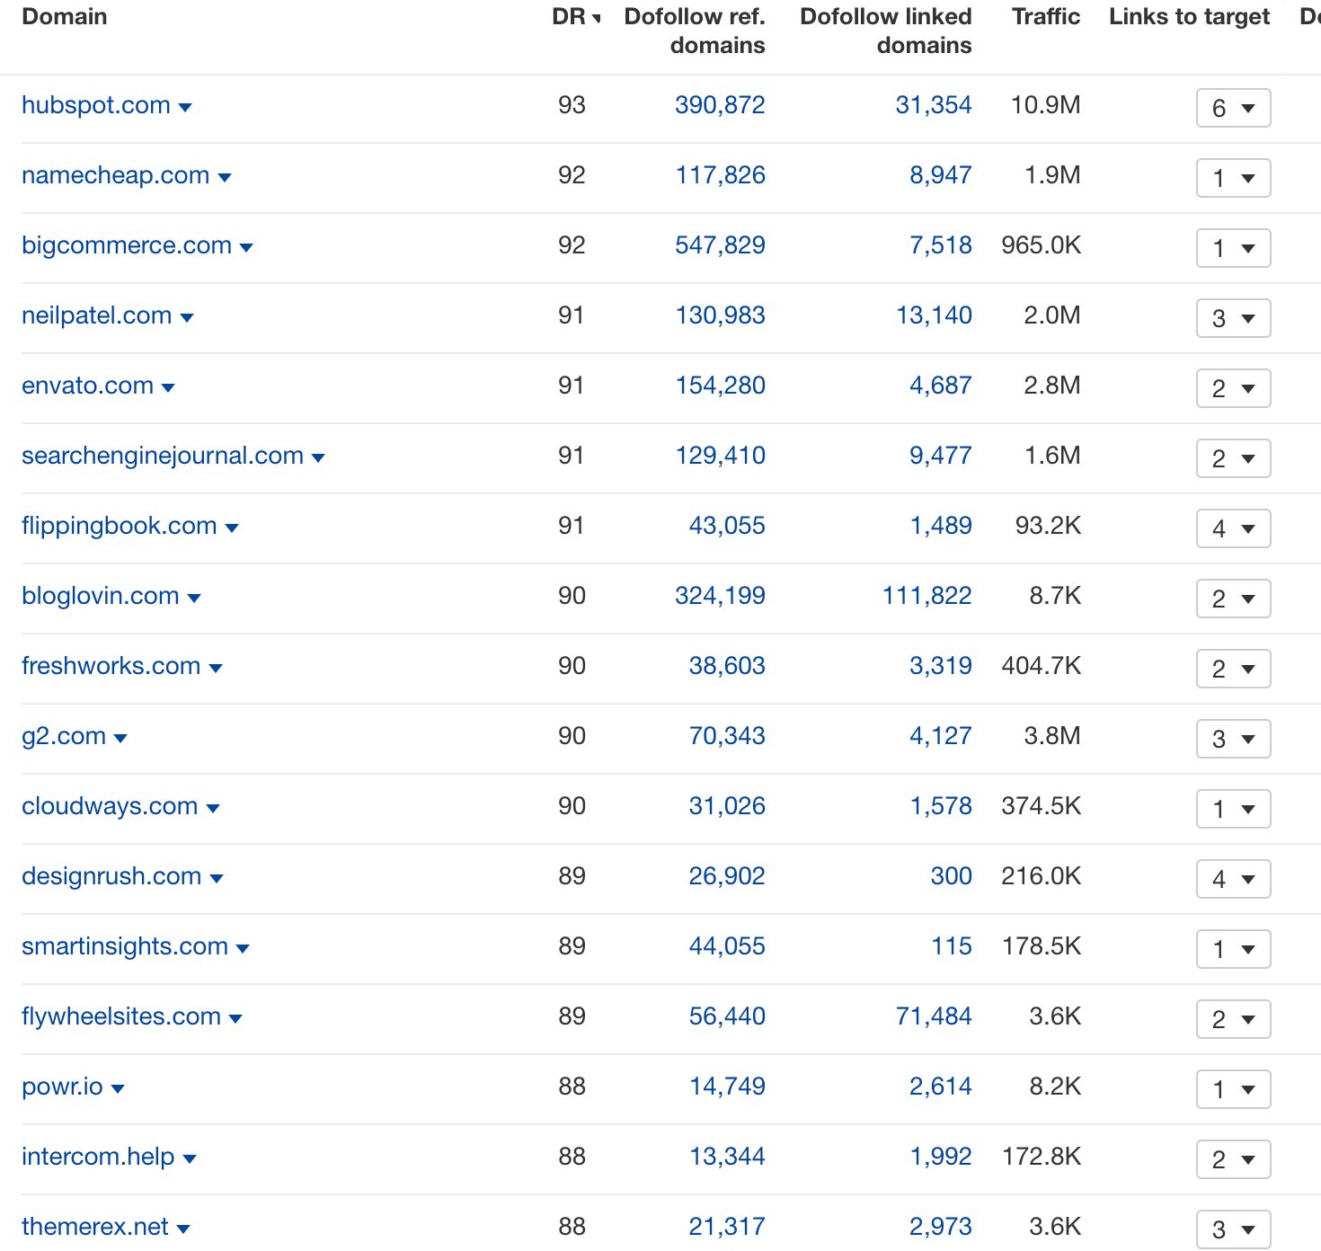Open links-to-target dropdown for powr.io
This screenshot has width=1321, height=1251.
[1233, 1089]
